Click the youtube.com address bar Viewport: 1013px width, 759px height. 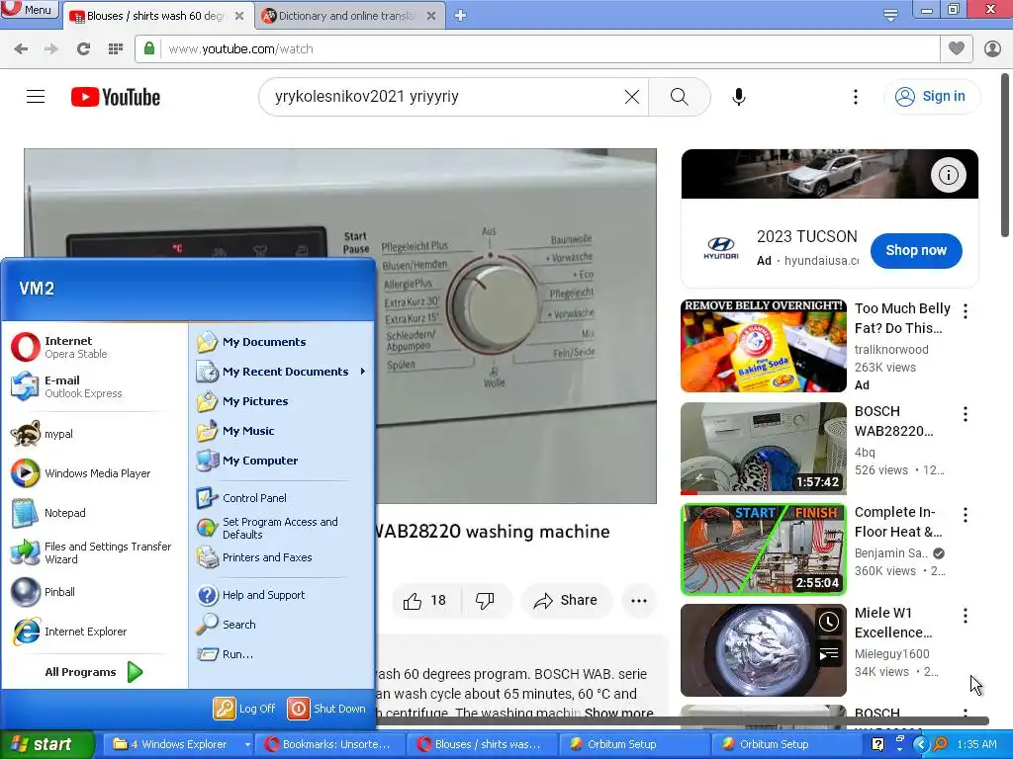tap(536, 49)
